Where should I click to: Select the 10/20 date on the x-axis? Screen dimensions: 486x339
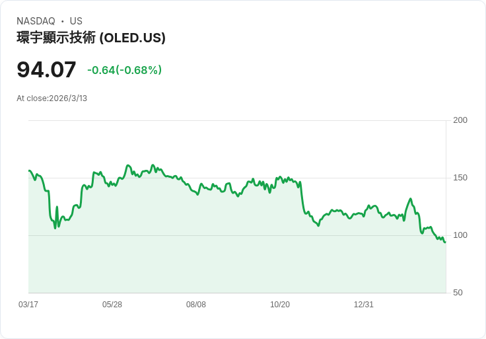[x=280, y=305]
